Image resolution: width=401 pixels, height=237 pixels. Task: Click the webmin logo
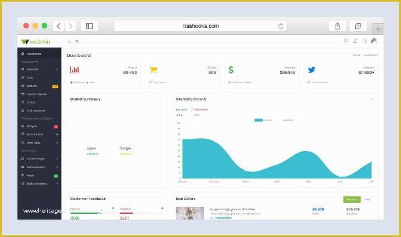pyautogui.click(x=36, y=41)
